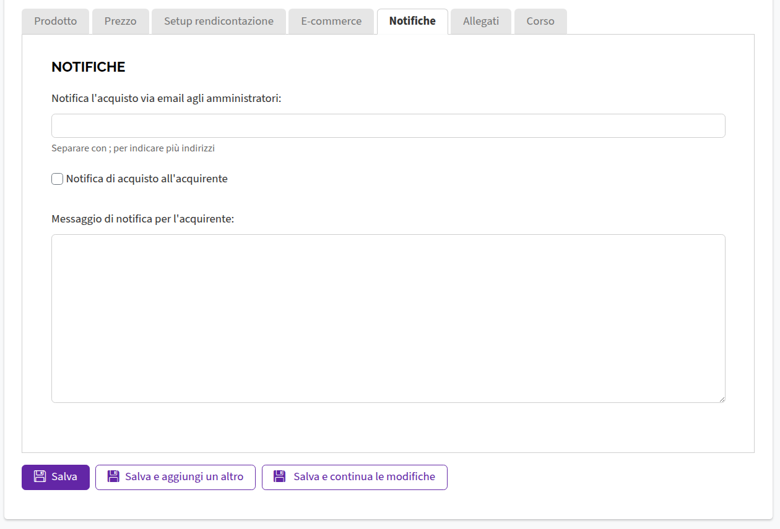Click the Salva button
The height and width of the screenshot is (529, 780).
(x=56, y=477)
